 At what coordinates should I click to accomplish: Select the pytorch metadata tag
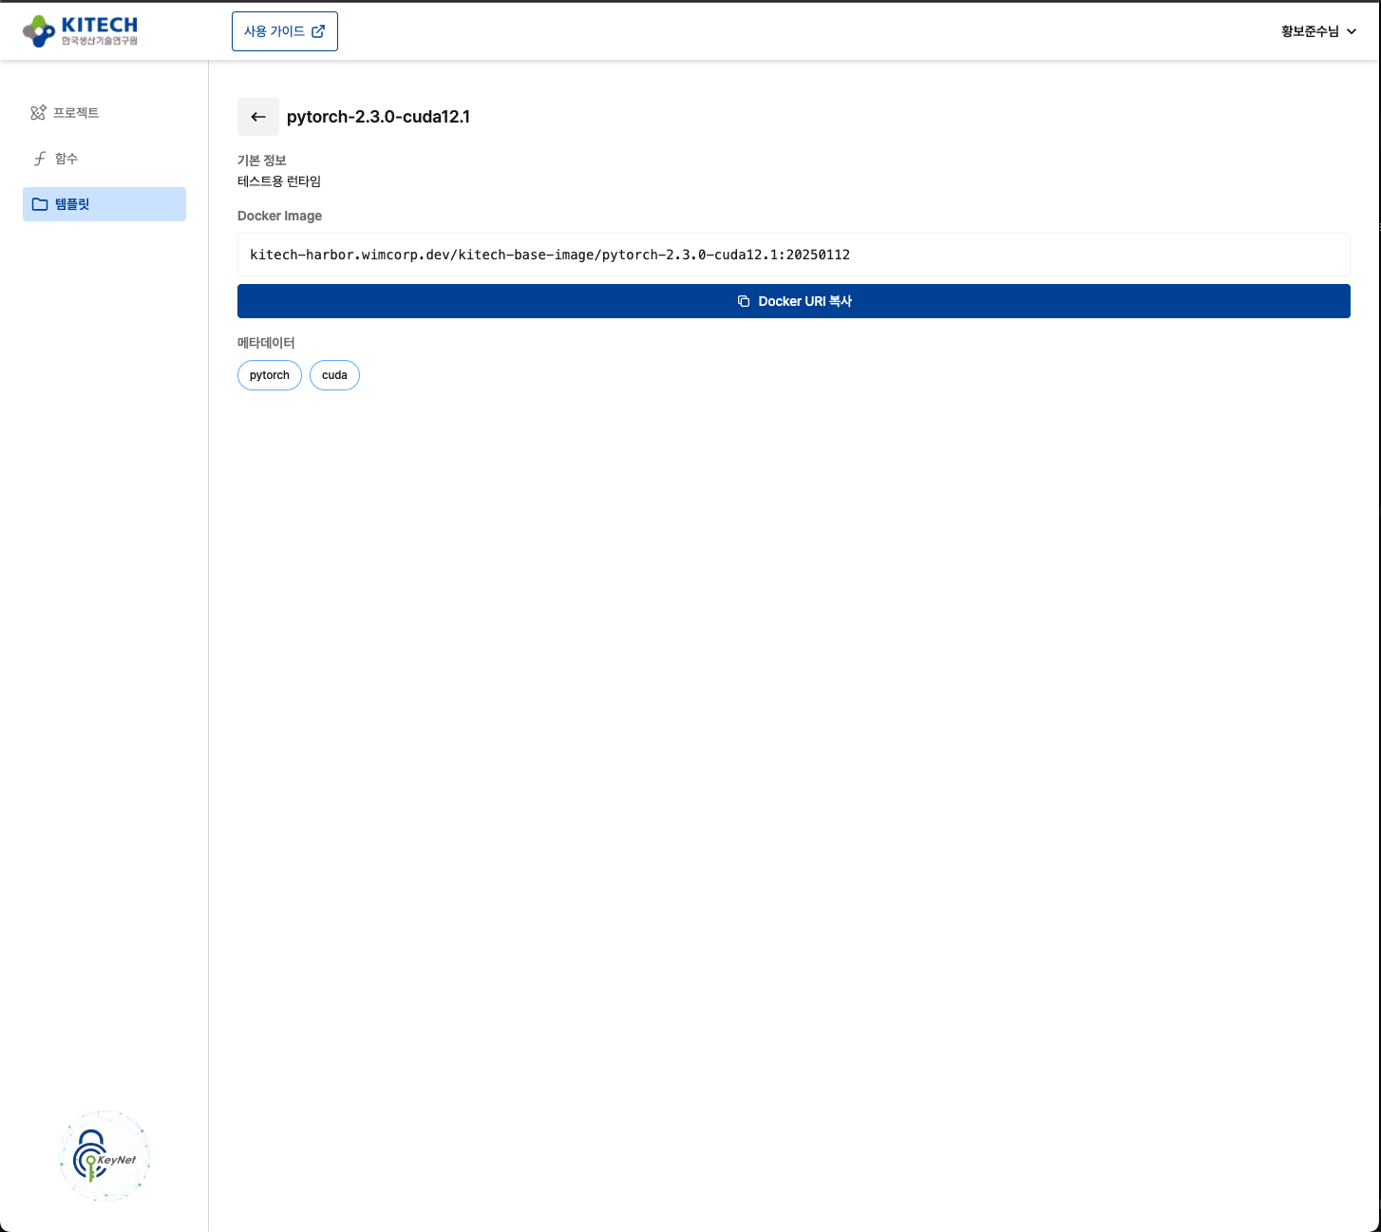point(270,375)
